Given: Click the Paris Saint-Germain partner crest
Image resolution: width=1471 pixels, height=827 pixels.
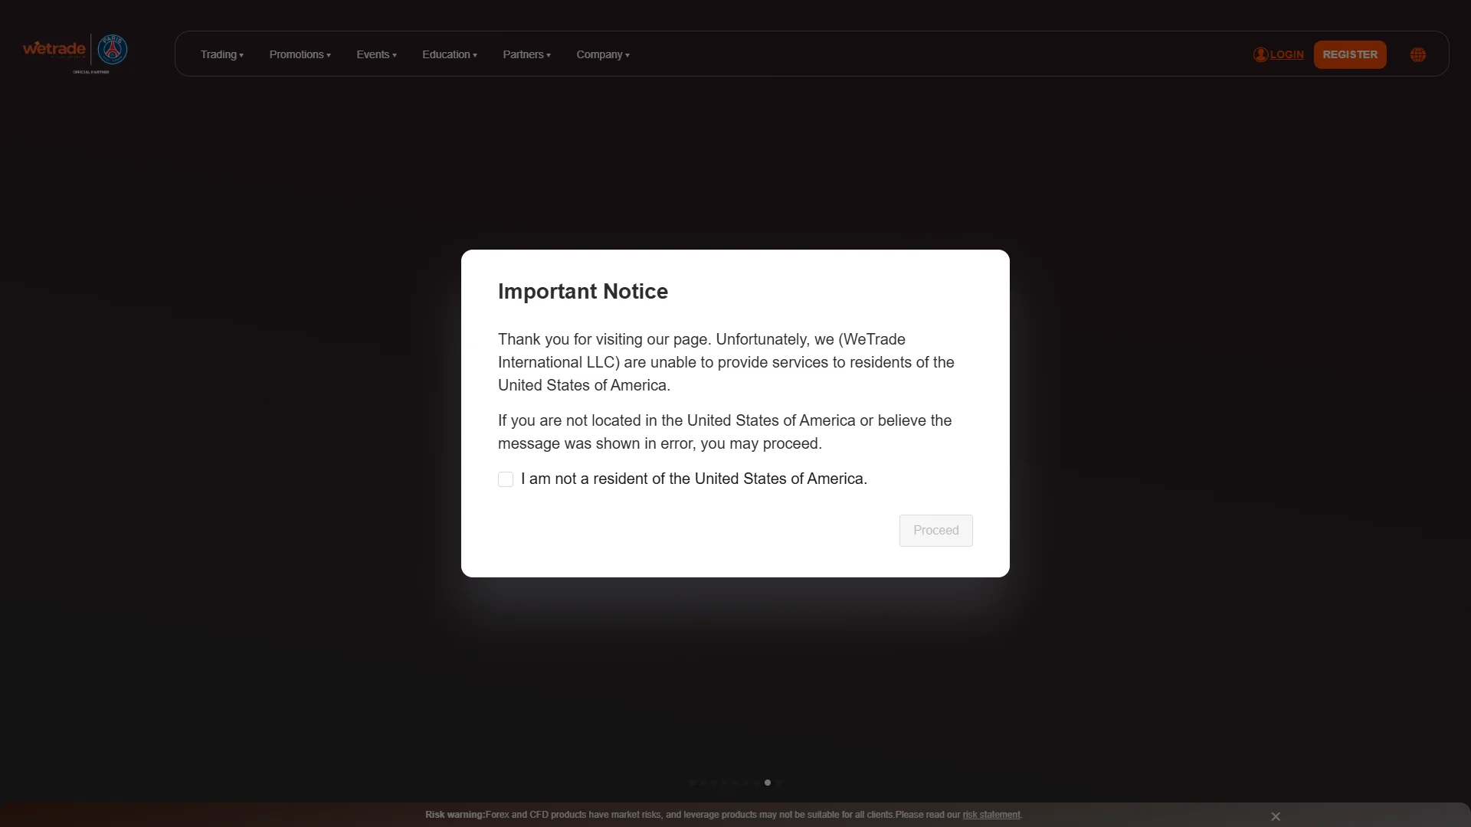Looking at the screenshot, I should pyautogui.click(x=113, y=50).
